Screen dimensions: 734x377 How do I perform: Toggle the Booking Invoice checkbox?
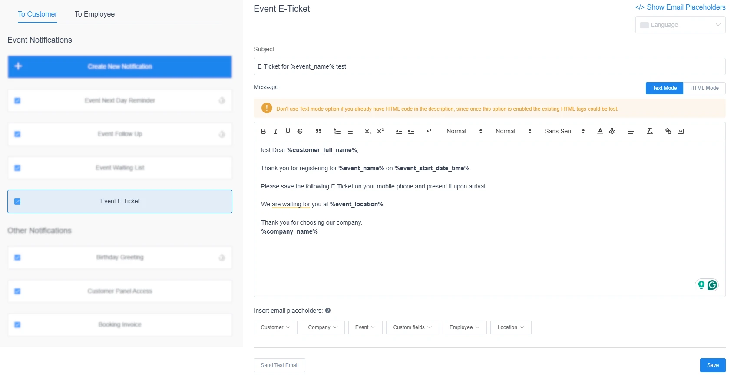(17, 325)
